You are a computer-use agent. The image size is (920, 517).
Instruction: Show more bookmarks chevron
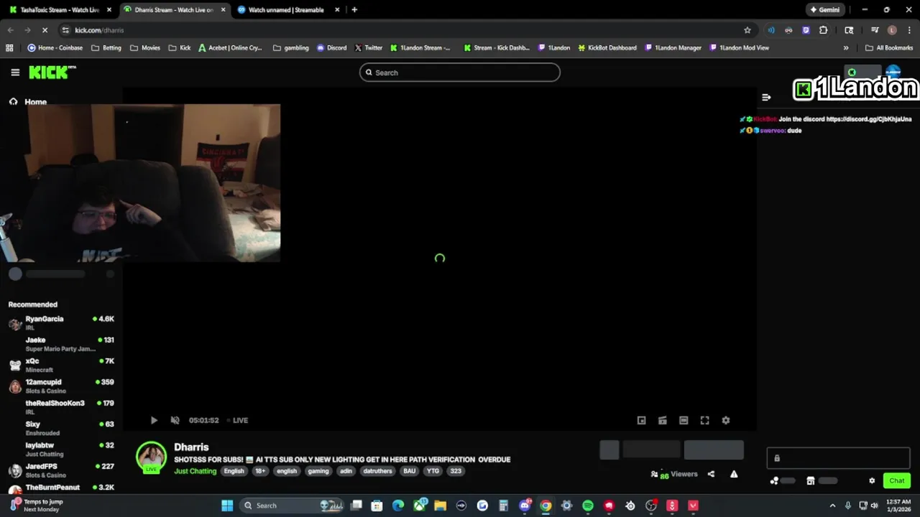846,48
